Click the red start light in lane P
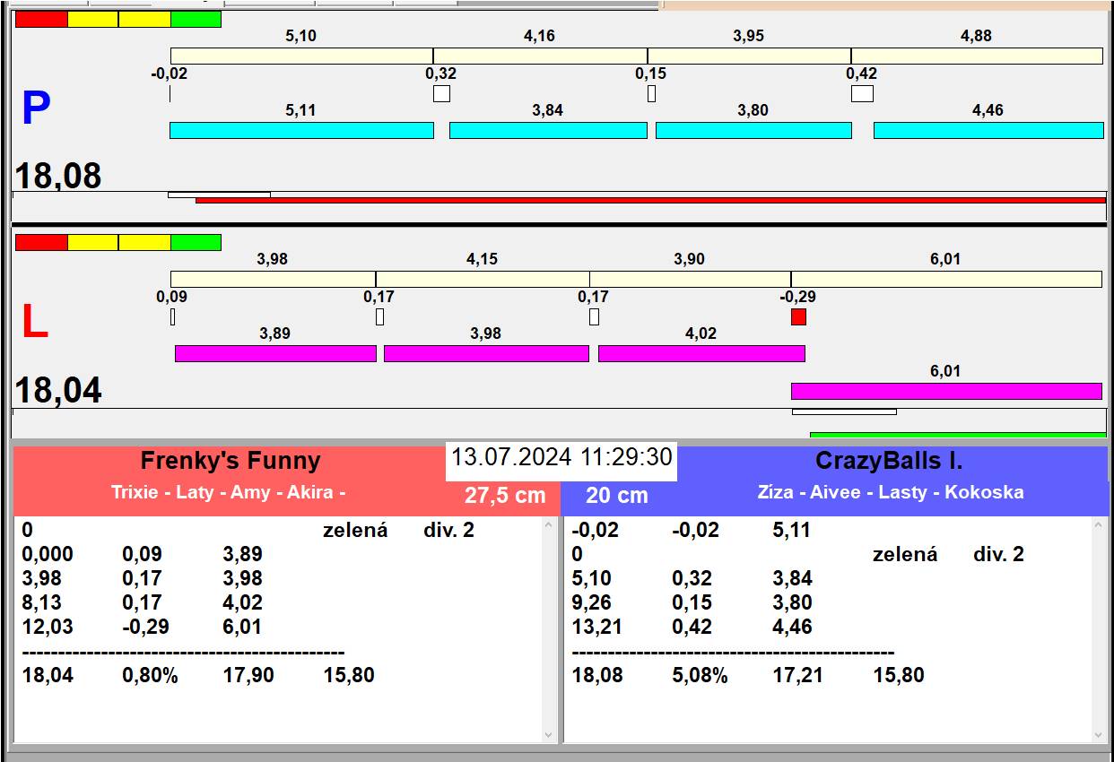The width and height of the screenshot is (1114, 762). tap(41, 19)
